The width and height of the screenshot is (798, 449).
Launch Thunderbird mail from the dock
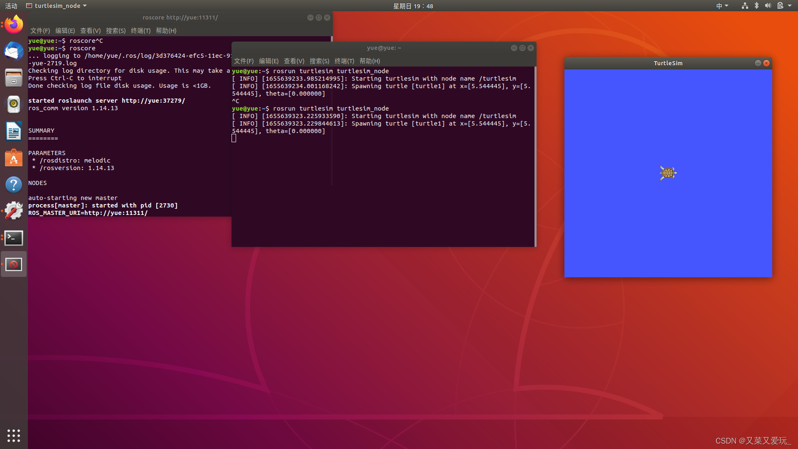coord(14,51)
